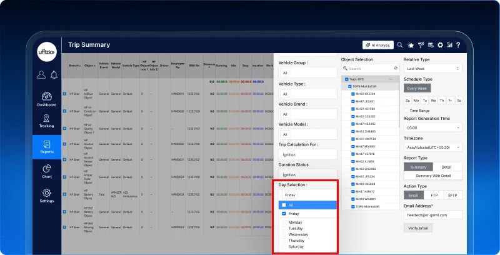
Task: Open the AI Analysis feature
Action: (378, 45)
